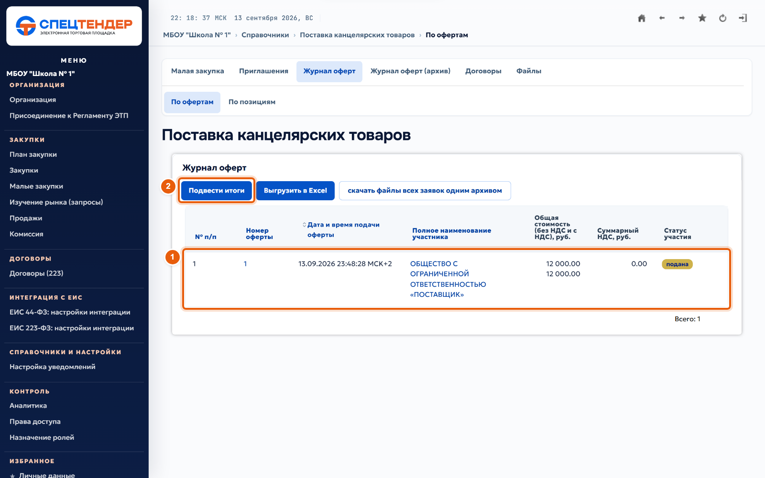Open Назначение ролей menu item
This screenshot has height=478, width=765.
tap(42, 438)
